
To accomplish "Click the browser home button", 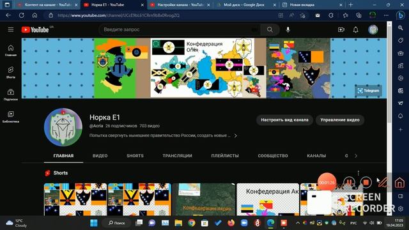I will (x=35, y=15).
